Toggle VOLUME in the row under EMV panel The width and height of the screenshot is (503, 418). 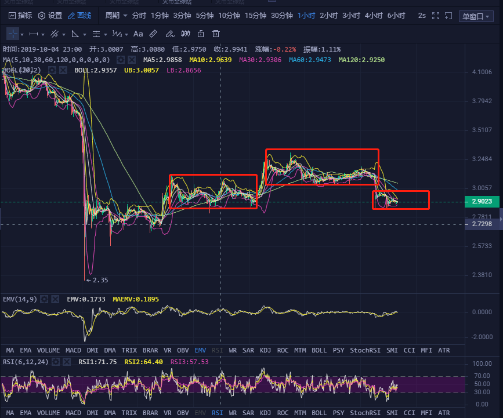[48, 350]
